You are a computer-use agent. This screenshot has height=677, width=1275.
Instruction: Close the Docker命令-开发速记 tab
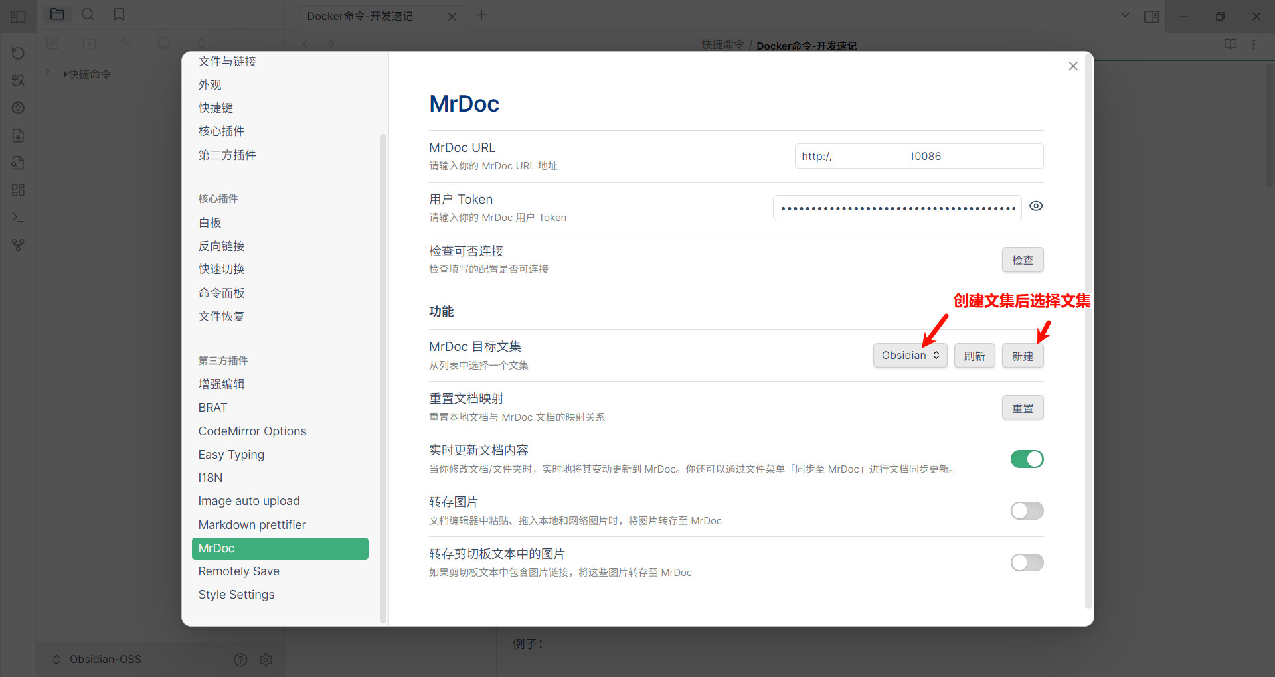[x=452, y=17]
